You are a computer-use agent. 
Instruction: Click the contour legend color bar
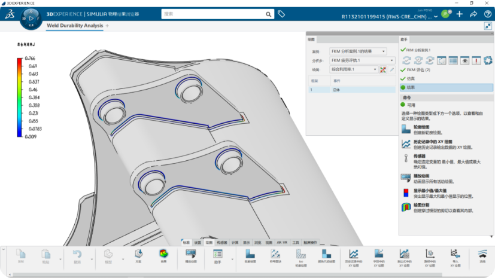pyautogui.click(x=20, y=97)
